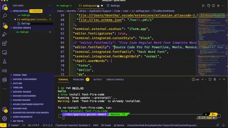The width and height of the screenshot is (228, 128).
Task: Click the master branch in the status bar
Action: [x=14, y=125]
